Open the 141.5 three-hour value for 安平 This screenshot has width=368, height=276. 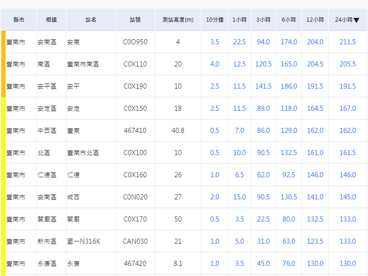[263, 86]
